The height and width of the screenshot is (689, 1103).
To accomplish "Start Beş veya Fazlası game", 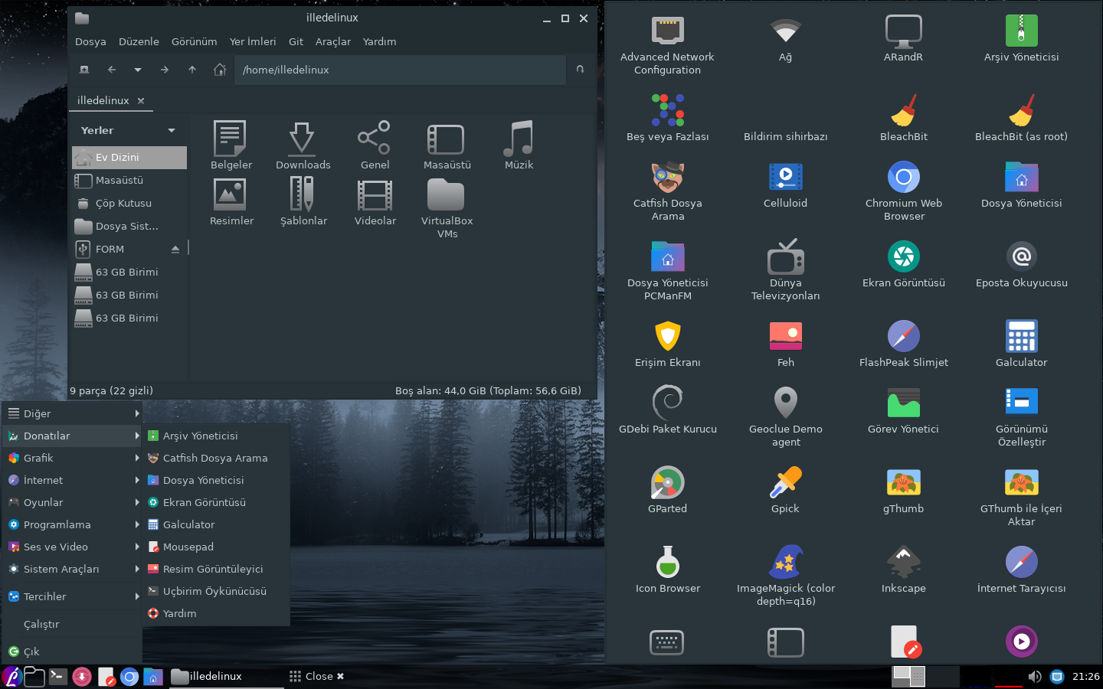I will (x=667, y=119).
